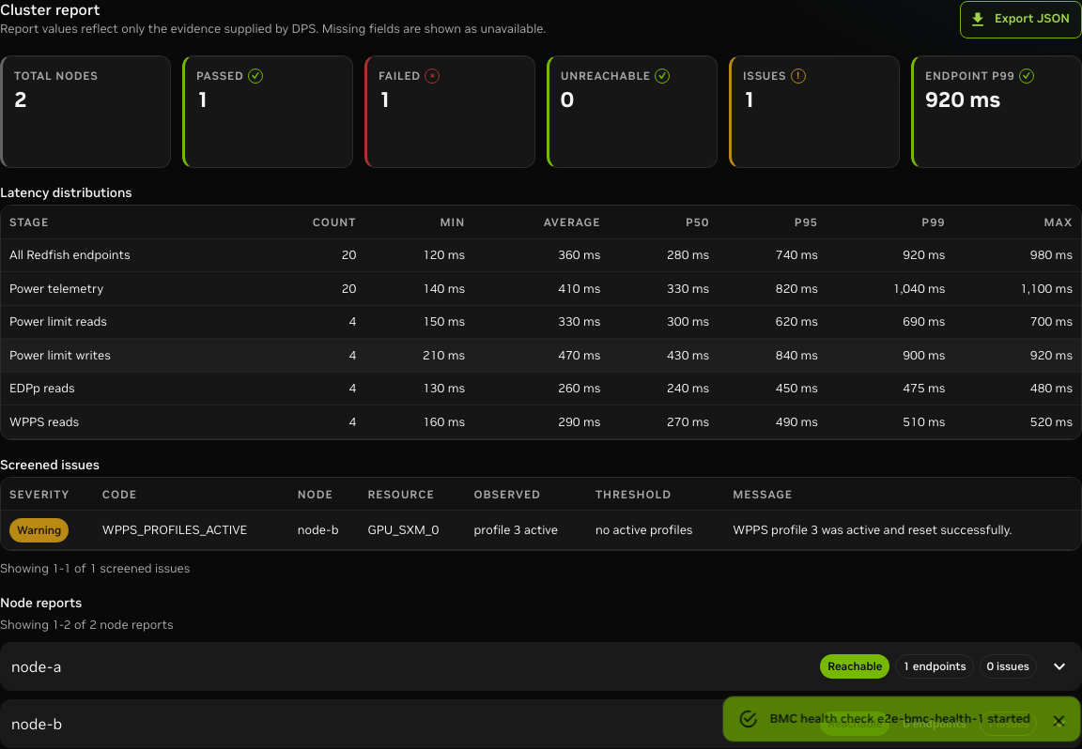
Task: Click the warning icon beside ISSUES
Action: [x=798, y=76]
